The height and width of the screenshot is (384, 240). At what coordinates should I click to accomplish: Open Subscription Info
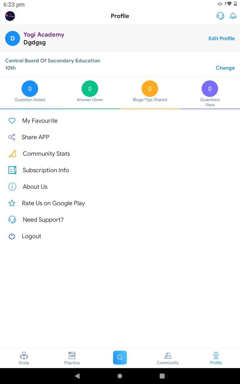click(x=120, y=170)
